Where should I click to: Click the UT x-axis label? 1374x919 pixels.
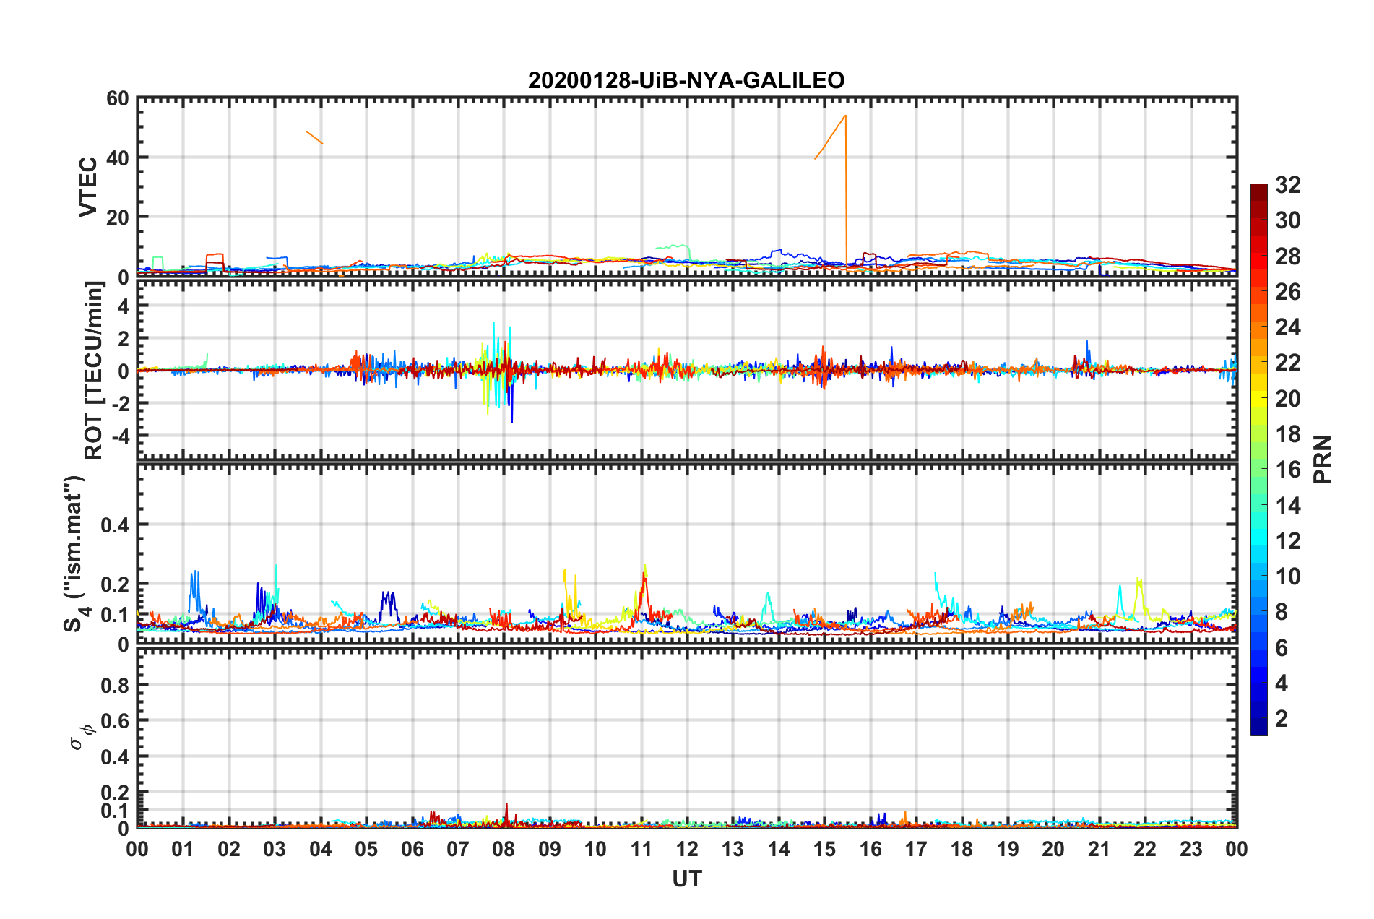pyautogui.click(x=687, y=879)
